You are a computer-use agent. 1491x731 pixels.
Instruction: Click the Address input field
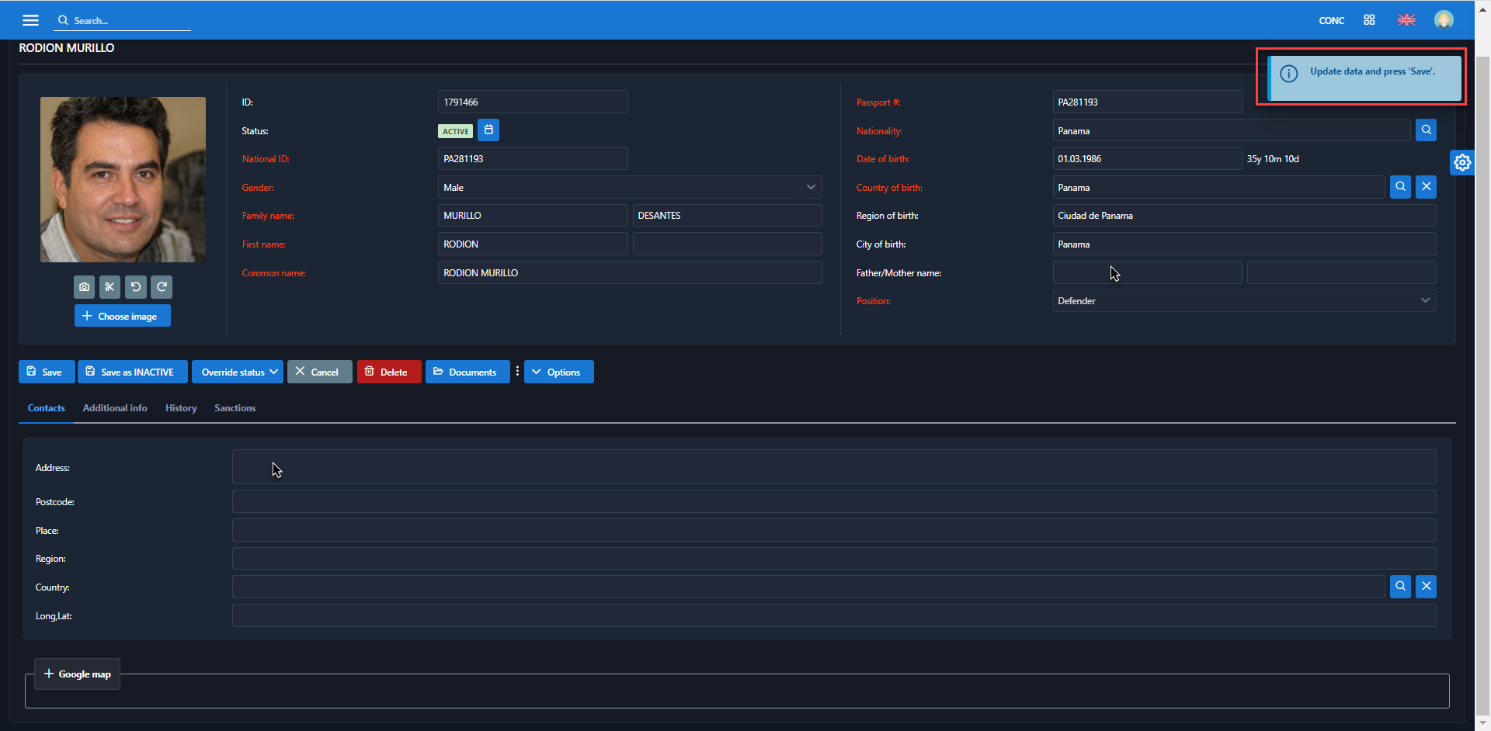click(834, 467)
